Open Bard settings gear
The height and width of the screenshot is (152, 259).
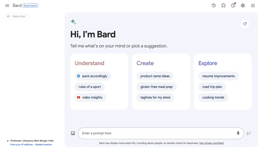point(243,5)
